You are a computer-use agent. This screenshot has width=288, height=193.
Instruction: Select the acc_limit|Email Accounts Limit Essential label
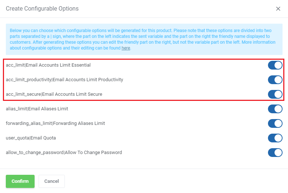point(48,65)
